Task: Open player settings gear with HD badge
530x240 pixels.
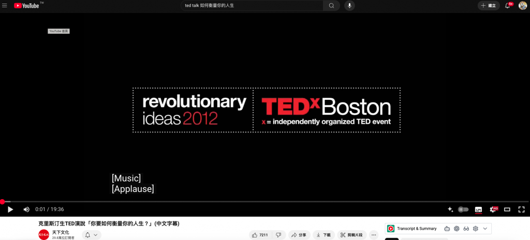Action: click(493, 209)
